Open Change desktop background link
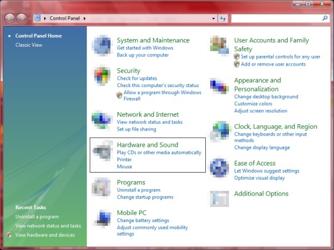Viewport: 334px width, 250px height. (266, 97)
